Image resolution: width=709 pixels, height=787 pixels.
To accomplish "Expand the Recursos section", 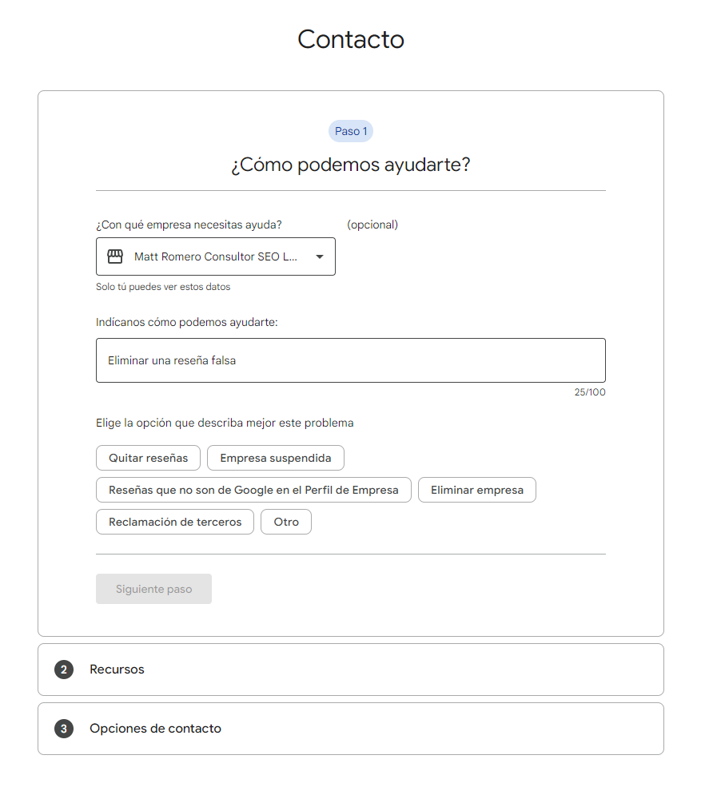I will (x=117, y=670).
